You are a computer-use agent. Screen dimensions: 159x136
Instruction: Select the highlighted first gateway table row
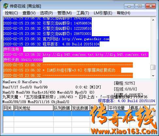pos(76,113)
